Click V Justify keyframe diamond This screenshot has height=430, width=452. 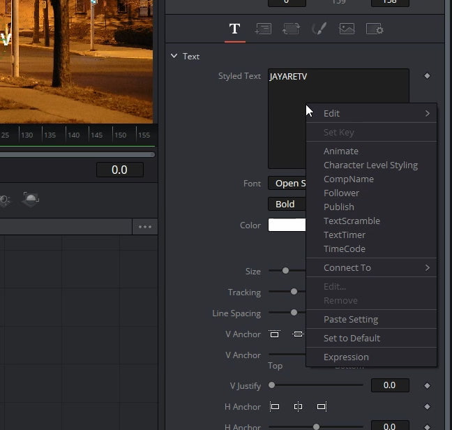pyautogui.click(x=427, y=385)
